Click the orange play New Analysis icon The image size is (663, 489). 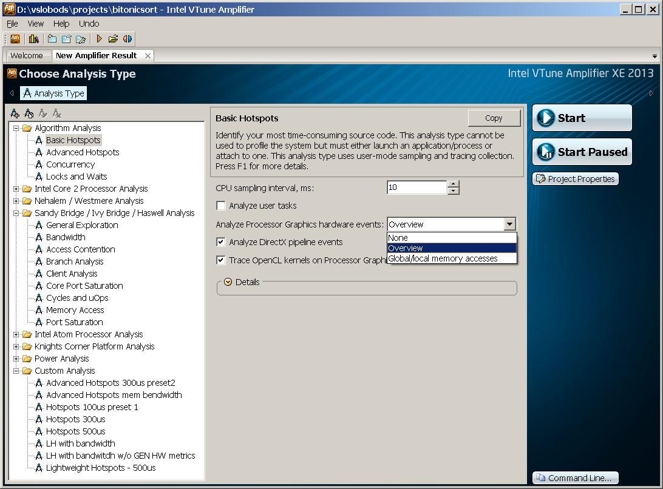[99, 39]
